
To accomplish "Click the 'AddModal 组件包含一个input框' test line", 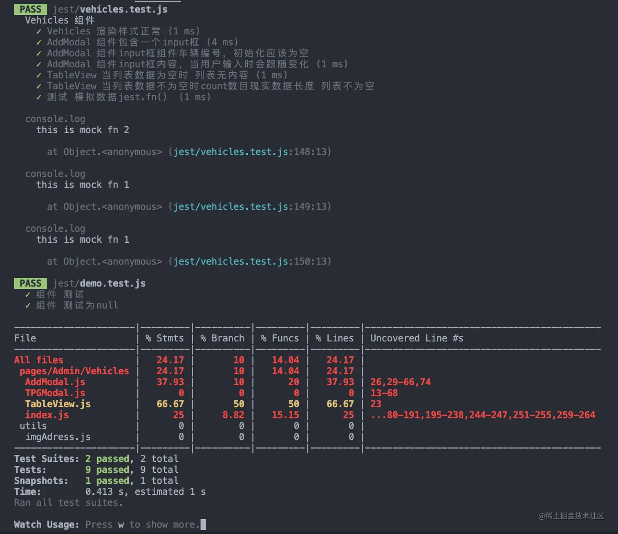I will [137, 42].
